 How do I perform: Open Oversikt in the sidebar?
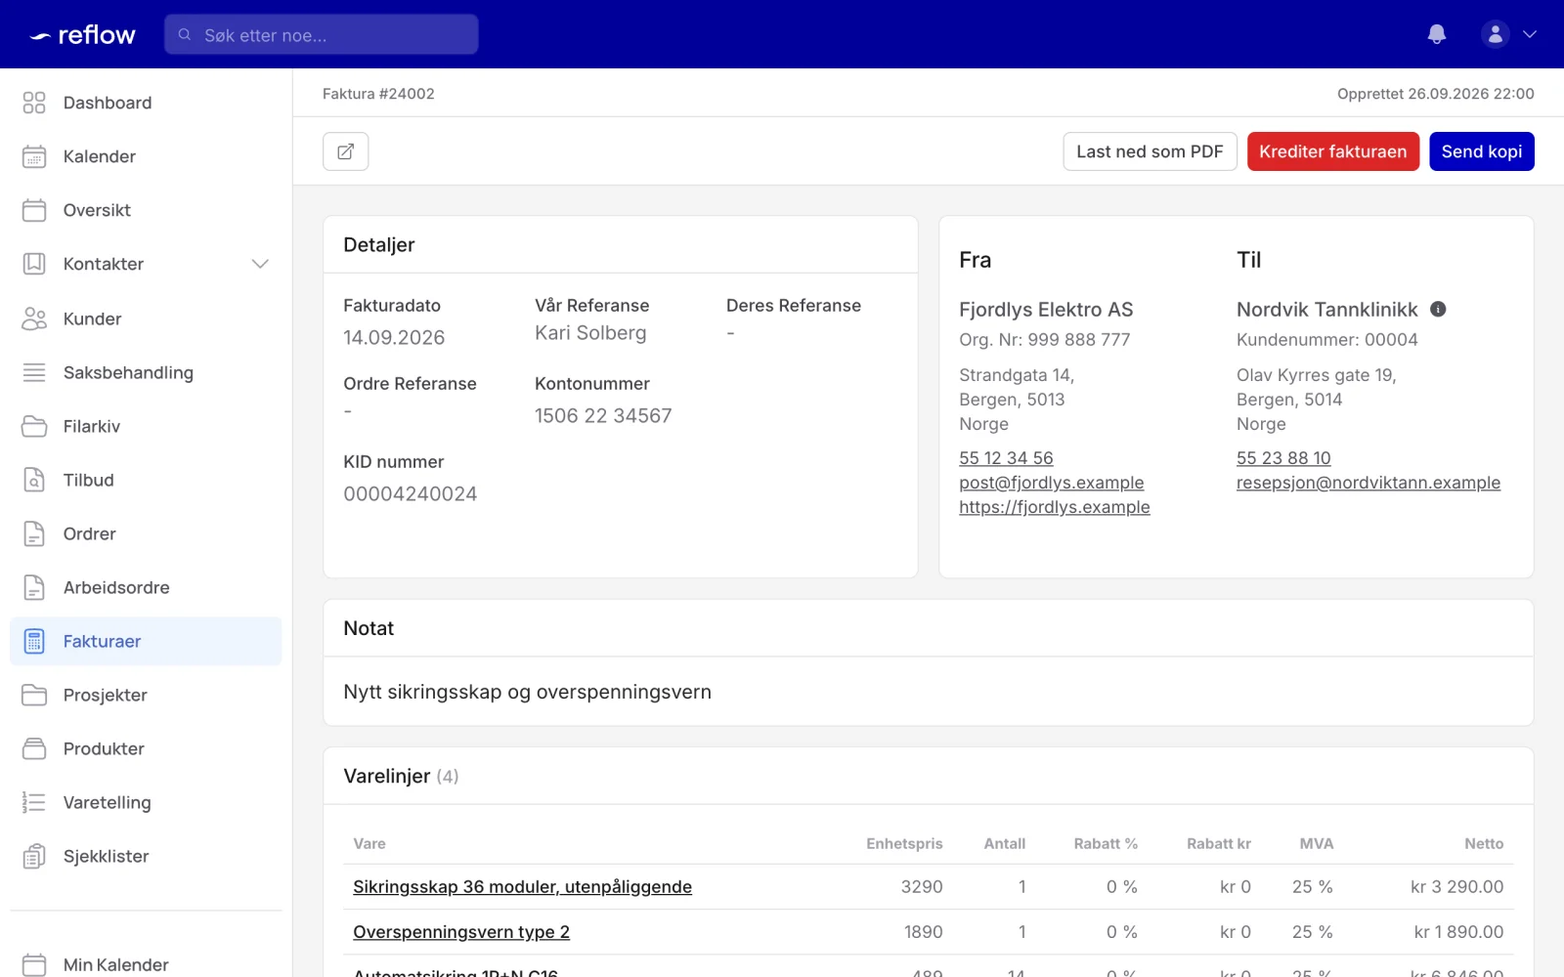click(146, 210)
